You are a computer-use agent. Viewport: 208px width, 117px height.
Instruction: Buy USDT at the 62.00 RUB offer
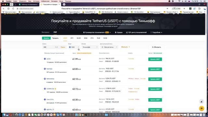tap(155, 69)
